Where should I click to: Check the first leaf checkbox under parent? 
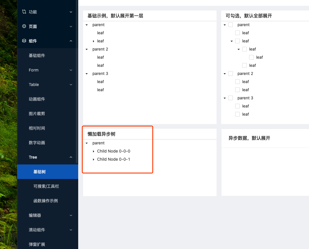pyautogui.click(x=237, y=33)
